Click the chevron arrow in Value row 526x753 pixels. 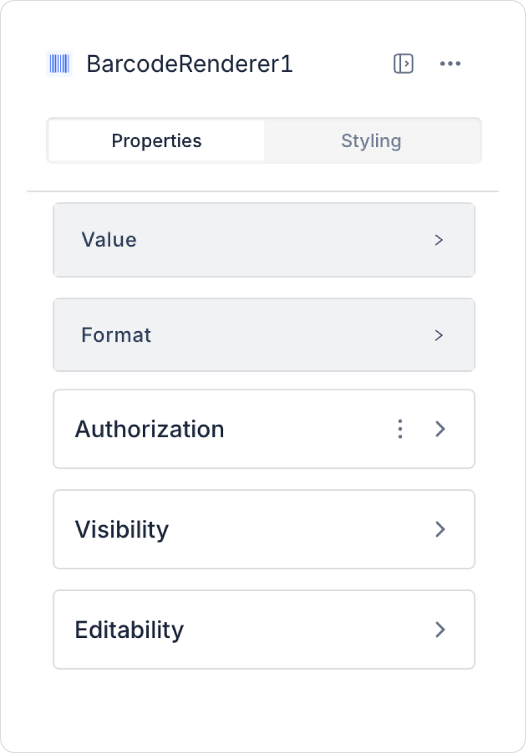[439, 240]
